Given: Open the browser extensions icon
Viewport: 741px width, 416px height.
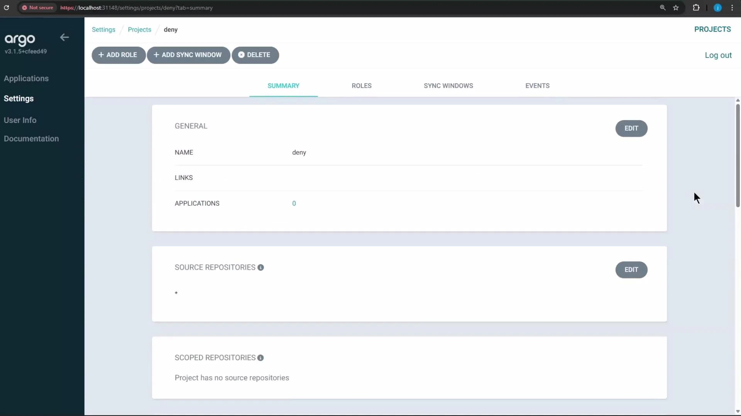Looking at the screenshot, I should point(696,8).
